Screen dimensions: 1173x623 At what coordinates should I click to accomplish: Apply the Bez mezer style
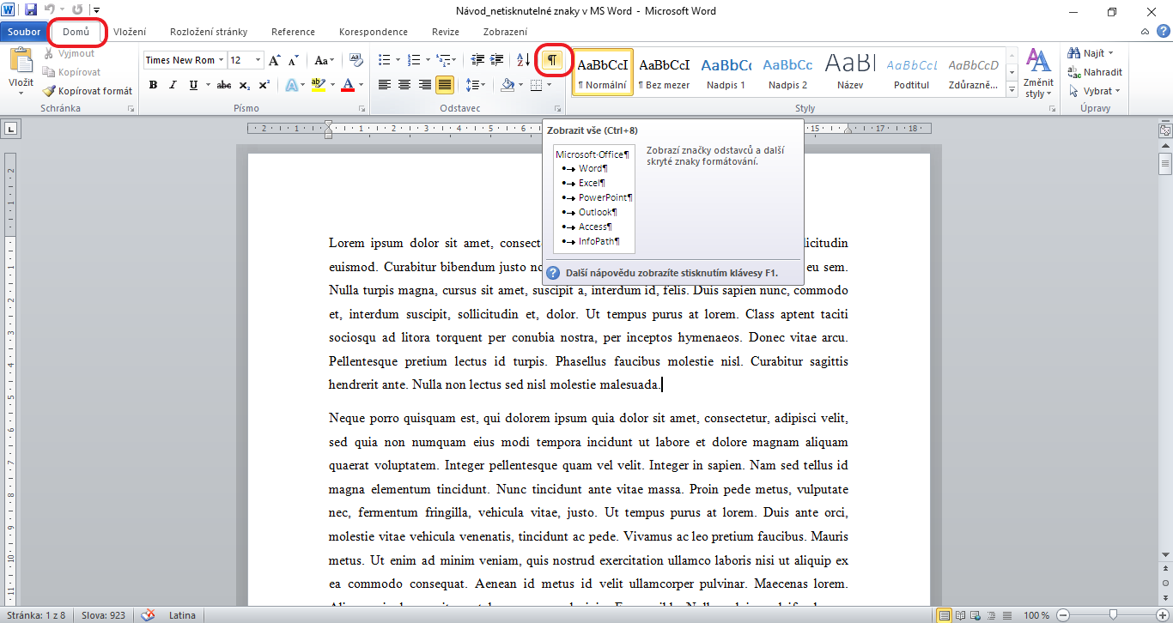point(665,72)
